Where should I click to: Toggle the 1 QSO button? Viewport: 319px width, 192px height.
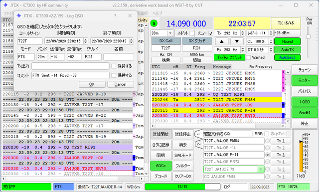click(305, 102)
